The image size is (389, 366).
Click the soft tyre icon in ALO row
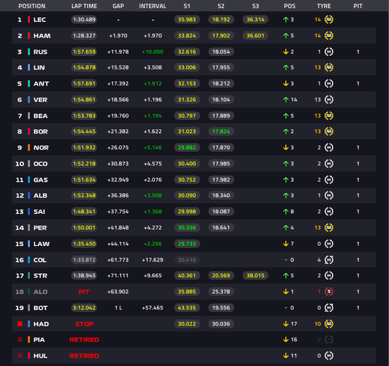[x=329, y=291]
